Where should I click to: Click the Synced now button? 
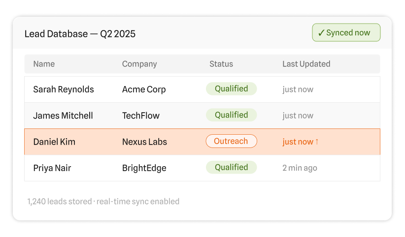pyautogui.click(x=346, y=33)
